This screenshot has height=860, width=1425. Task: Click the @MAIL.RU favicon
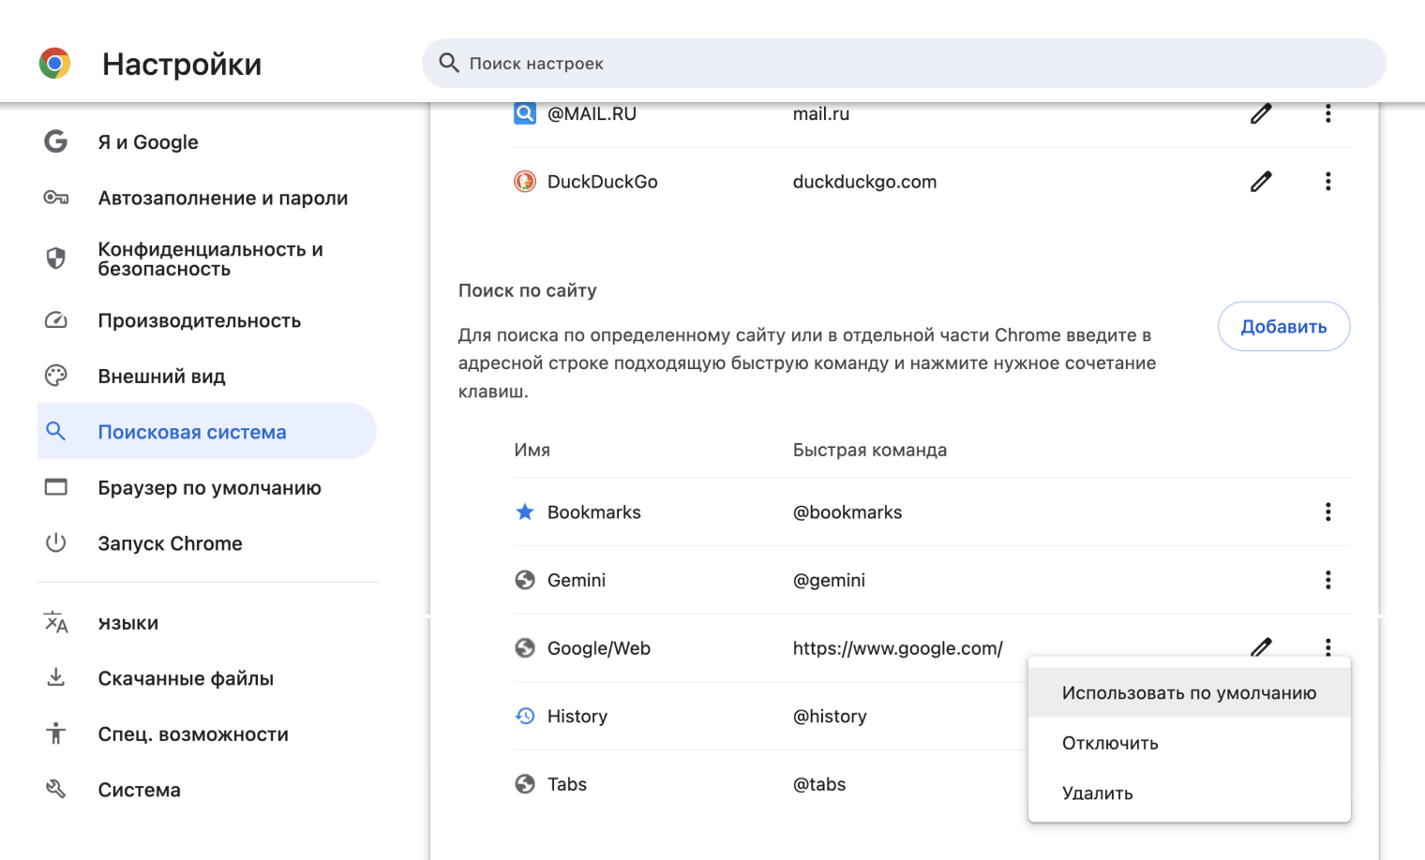pos(525,113)
